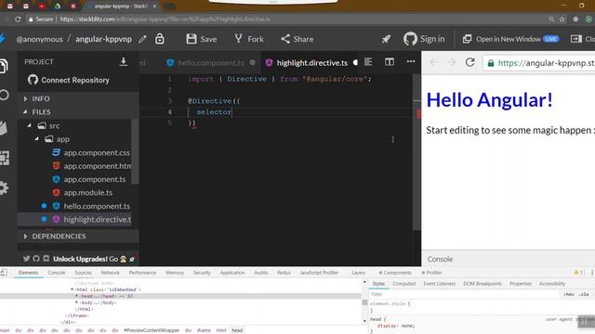Click the iframe breadcrumb item
This screenshot has width=595, height=334.
pos(204,330)
